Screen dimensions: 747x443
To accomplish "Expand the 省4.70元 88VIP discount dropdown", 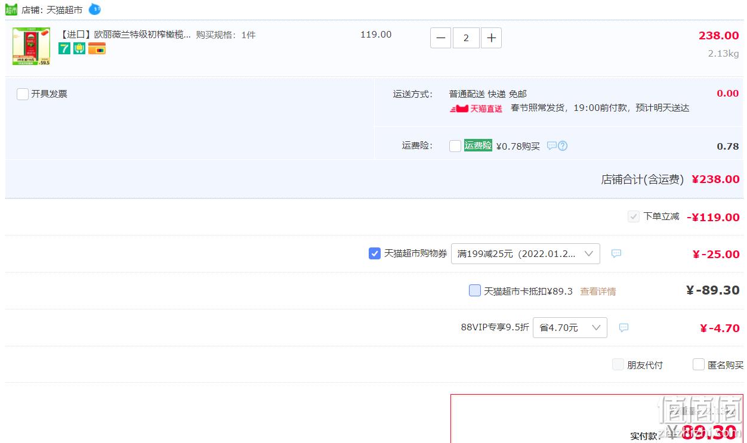I will point(570,327).
